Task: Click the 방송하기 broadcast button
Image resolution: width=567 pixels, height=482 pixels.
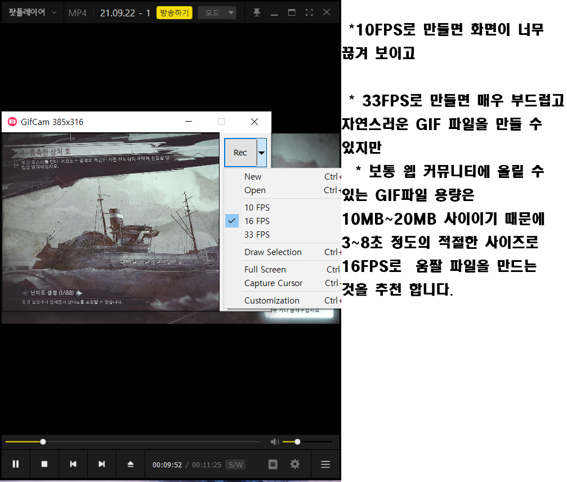Action: coord(175,12)
